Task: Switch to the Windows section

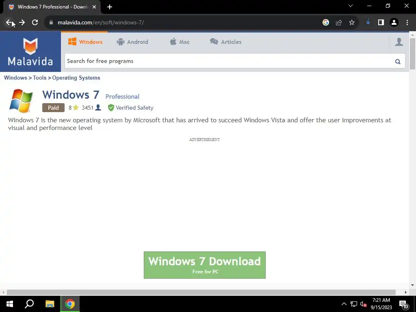Action: pyautogui.click(x=85, y=42)
